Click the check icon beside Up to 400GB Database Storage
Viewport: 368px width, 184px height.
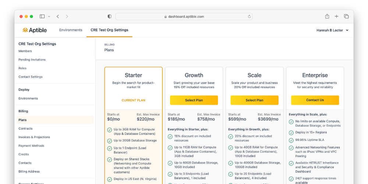(230, 163)
